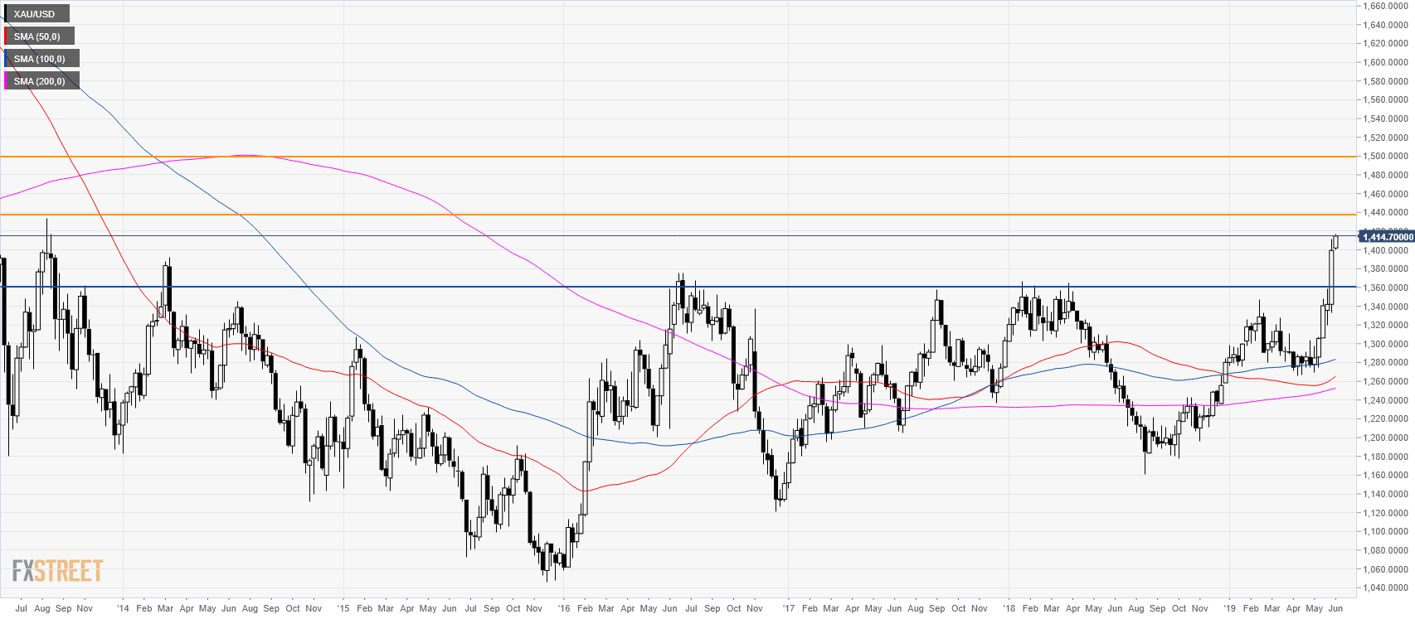Click the '16 year label on time axis
Screen dimensions: 1415x619
coord(564,608)
